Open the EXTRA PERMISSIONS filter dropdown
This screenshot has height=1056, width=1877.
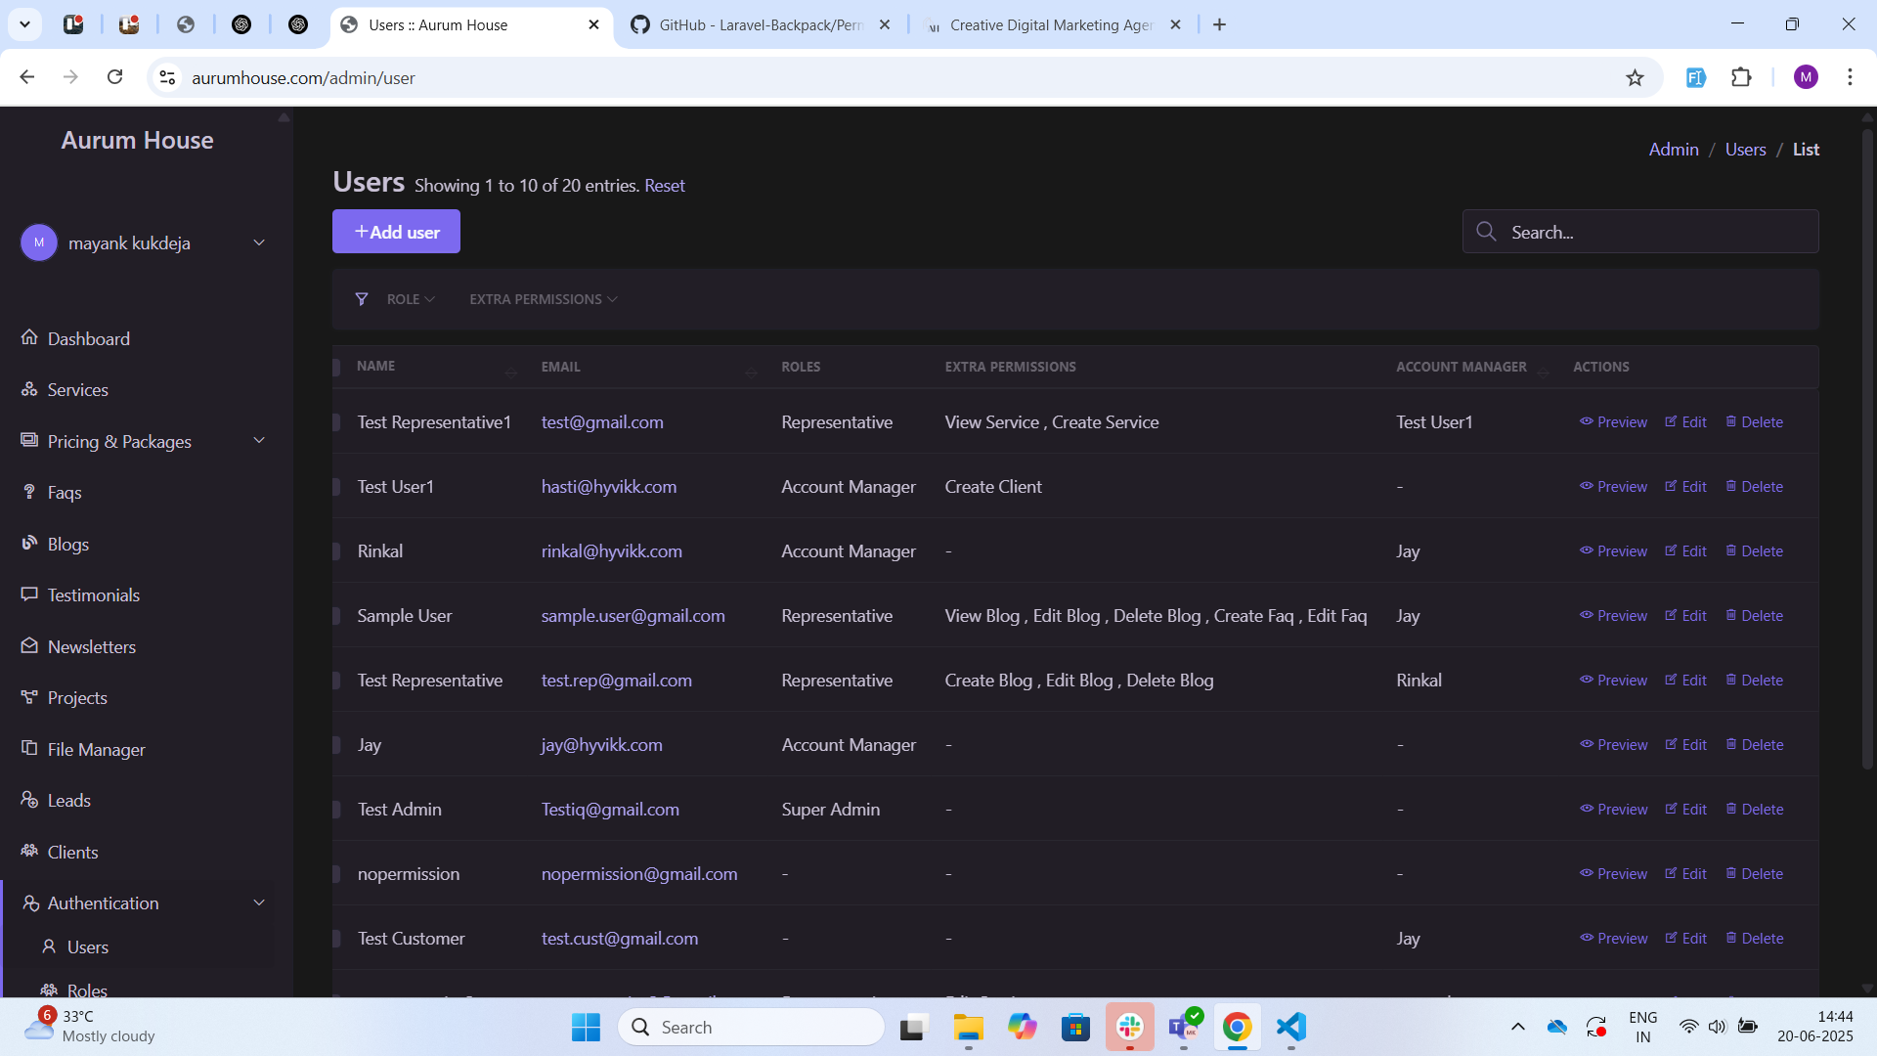[x=544, y=299]
